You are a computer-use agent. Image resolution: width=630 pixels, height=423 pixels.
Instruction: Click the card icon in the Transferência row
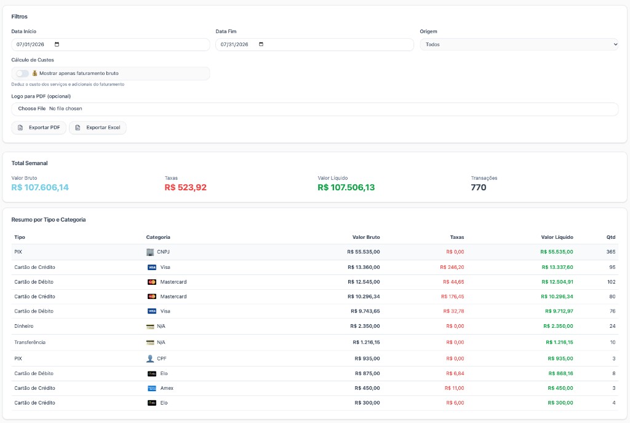(x=150, y=343)
